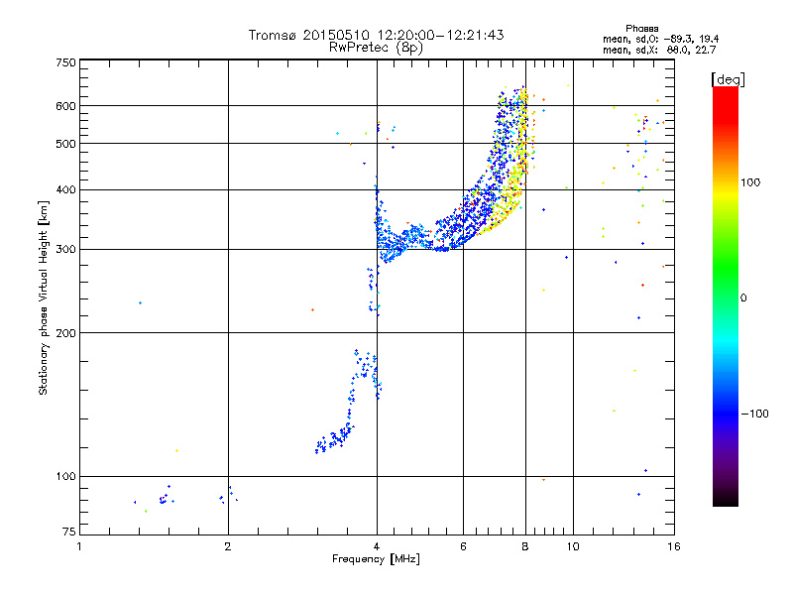The height and width of the screenshot is (595, 793).
Task: Click the '[deg]' colorbar unit label
Action: click(x=728, y=79)
